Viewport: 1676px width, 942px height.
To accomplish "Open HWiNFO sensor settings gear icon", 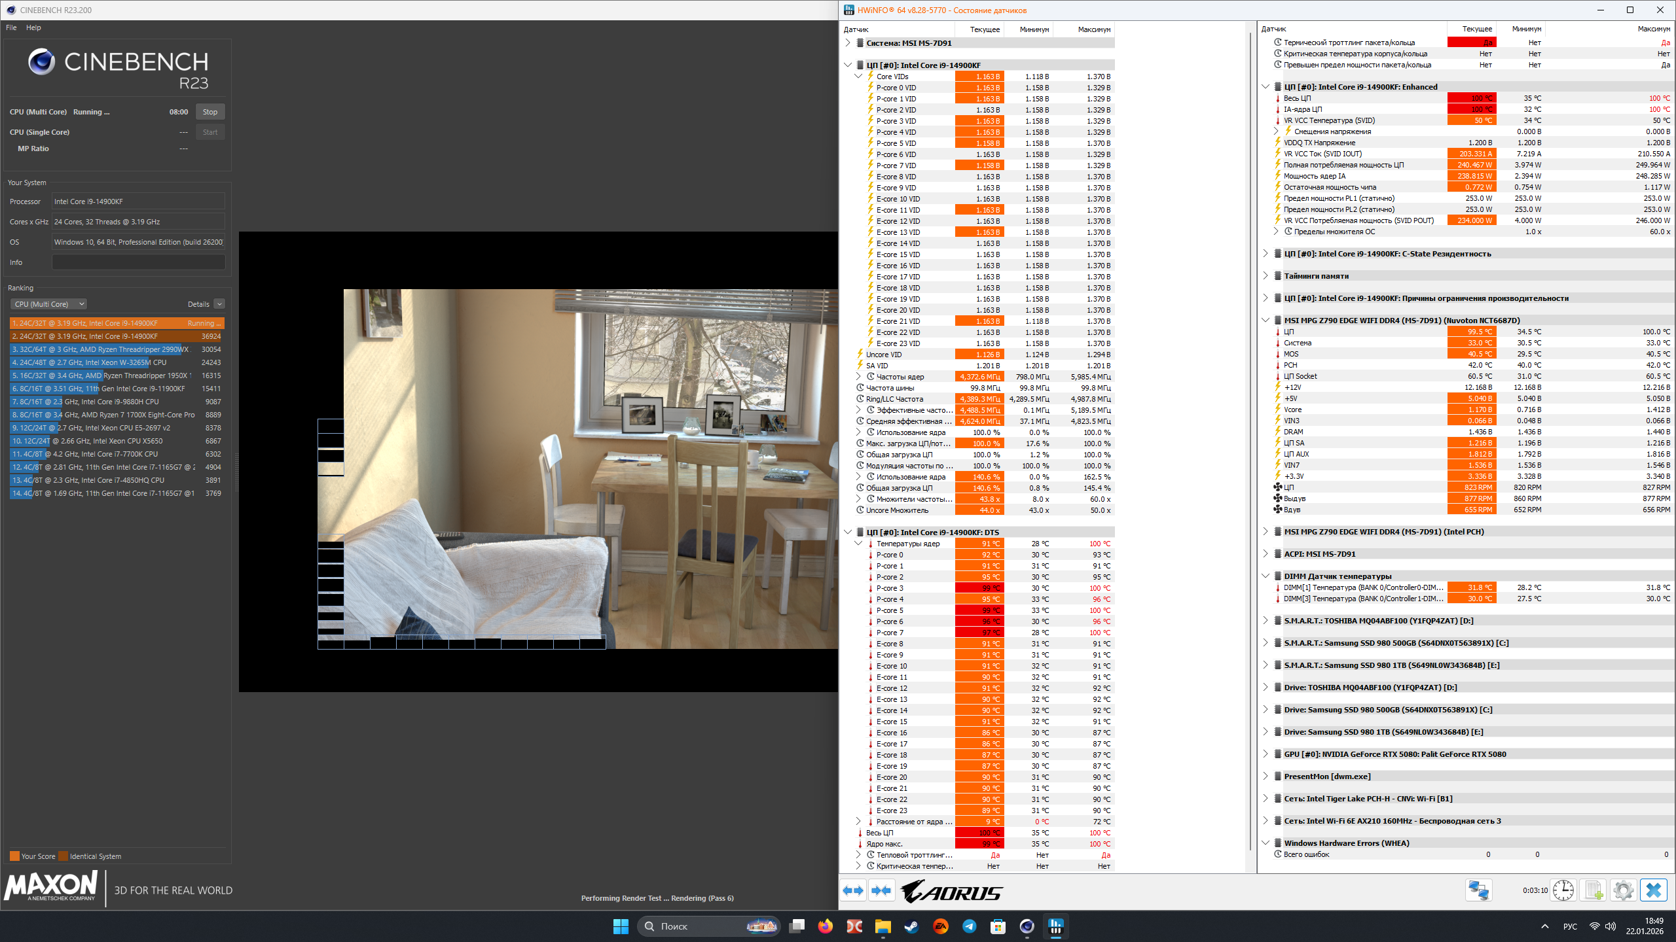I will [x=1623, y=890].
